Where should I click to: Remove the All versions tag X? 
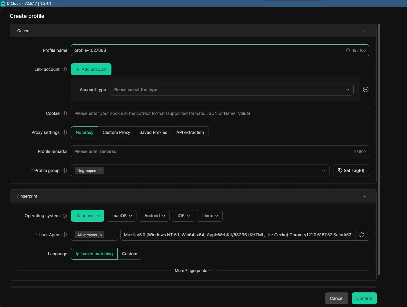(101, 235)
